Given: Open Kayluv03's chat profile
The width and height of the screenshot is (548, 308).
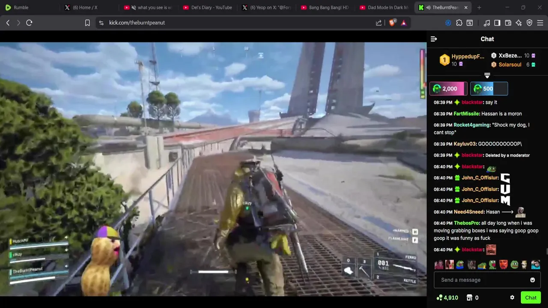Looking at the screenshot, I should [x=465, y=144].
